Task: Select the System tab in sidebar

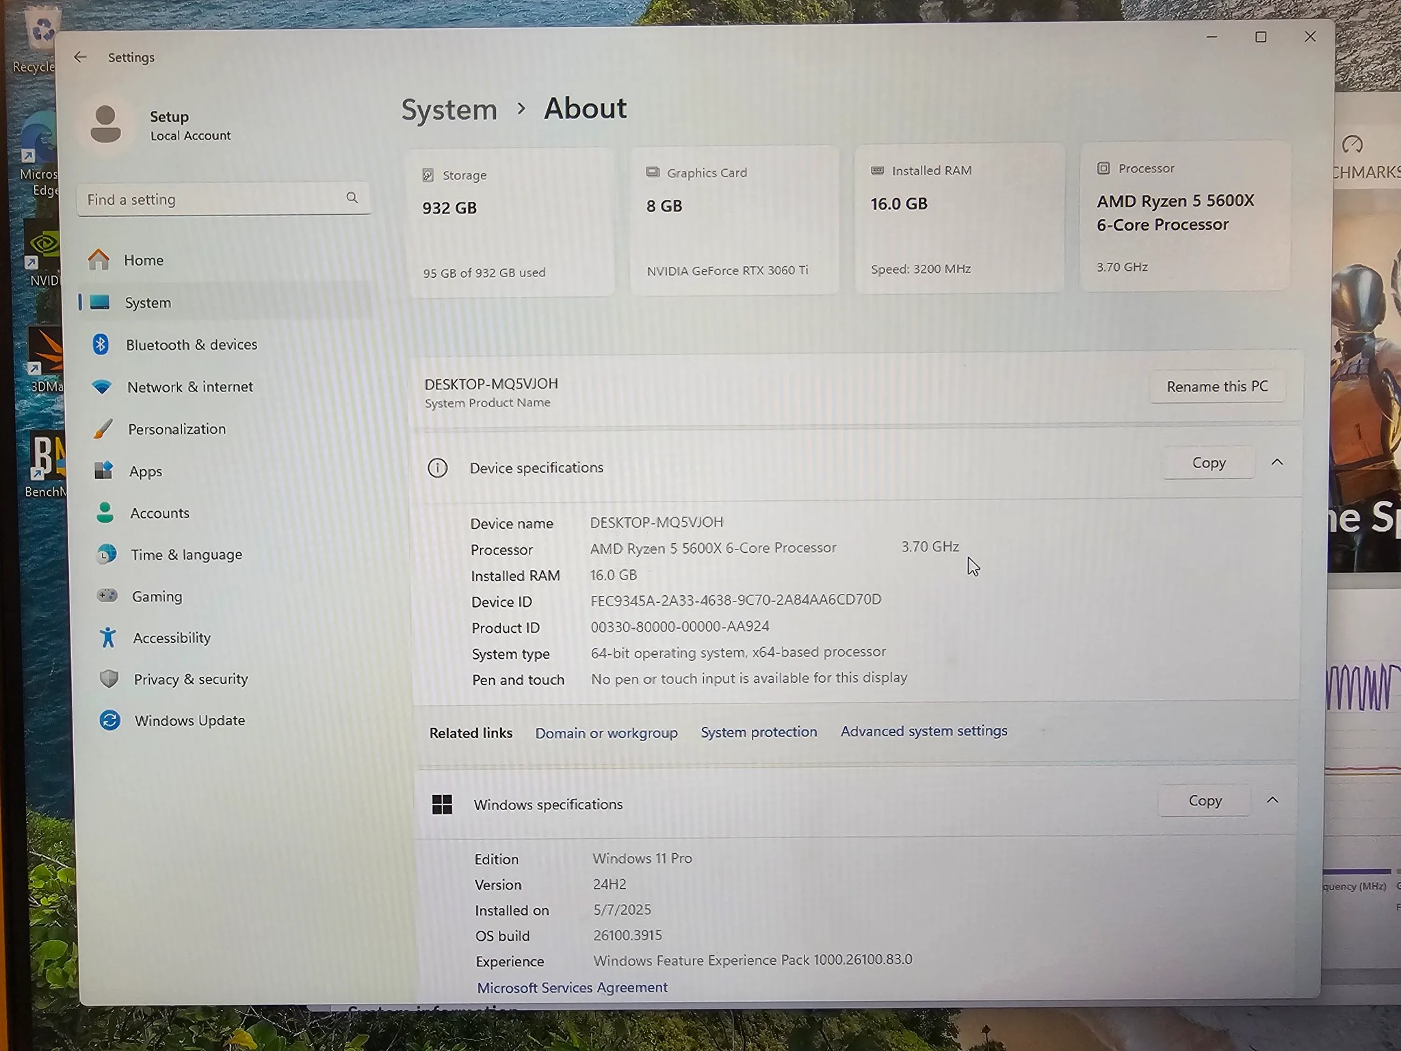Action: pyautogui.click(x=147, y=302)
